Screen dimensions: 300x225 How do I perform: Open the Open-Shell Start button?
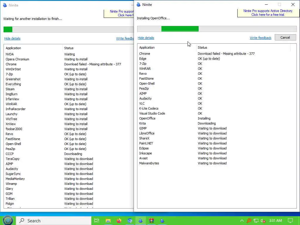tap(8, 220)
